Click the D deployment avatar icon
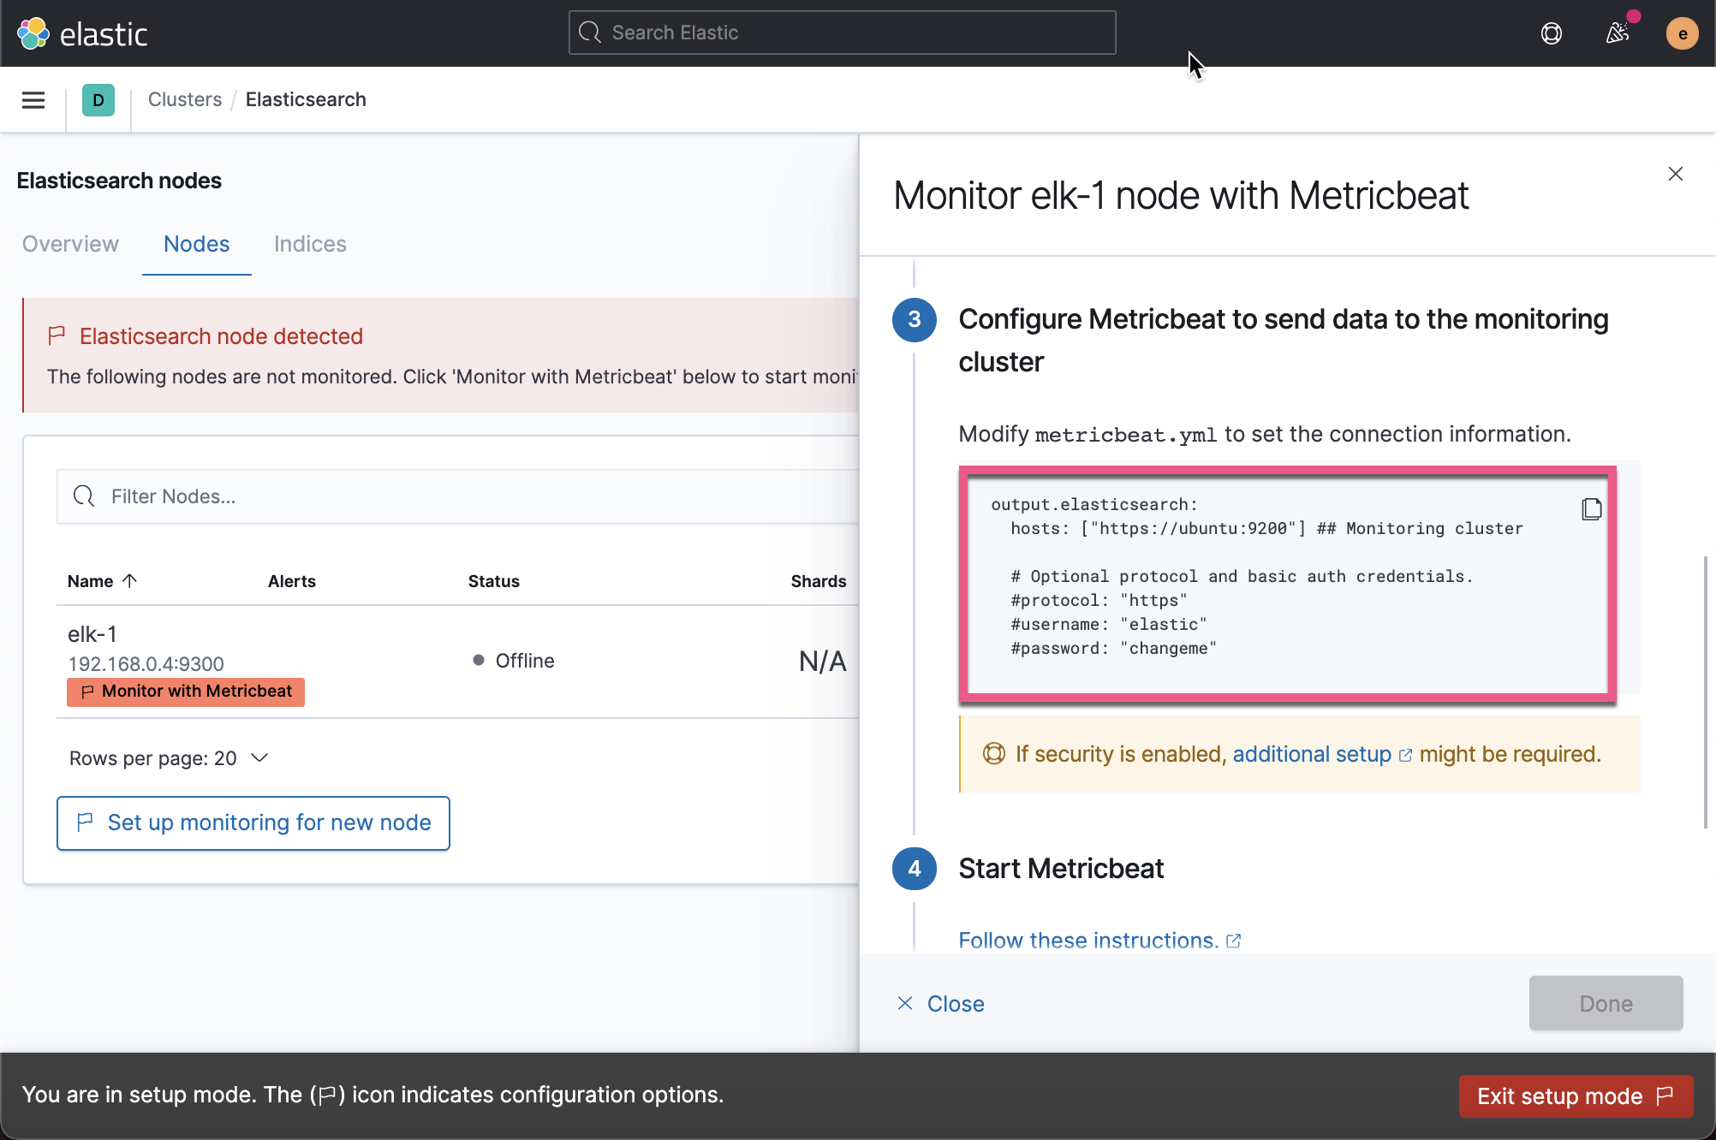Image resolution: width=1716 pixels, height=1140 pixels. (x=98, y=100)
